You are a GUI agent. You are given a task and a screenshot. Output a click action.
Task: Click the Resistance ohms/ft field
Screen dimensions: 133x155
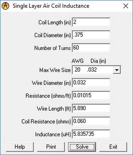pos(91,96)
